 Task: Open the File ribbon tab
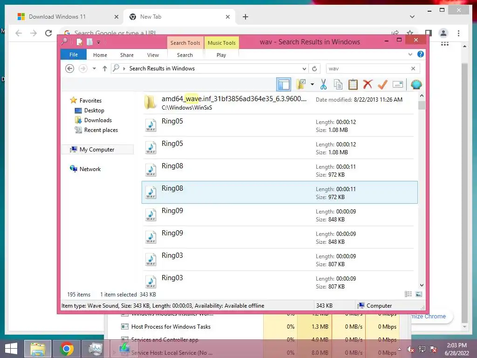[x=74, y=55]
